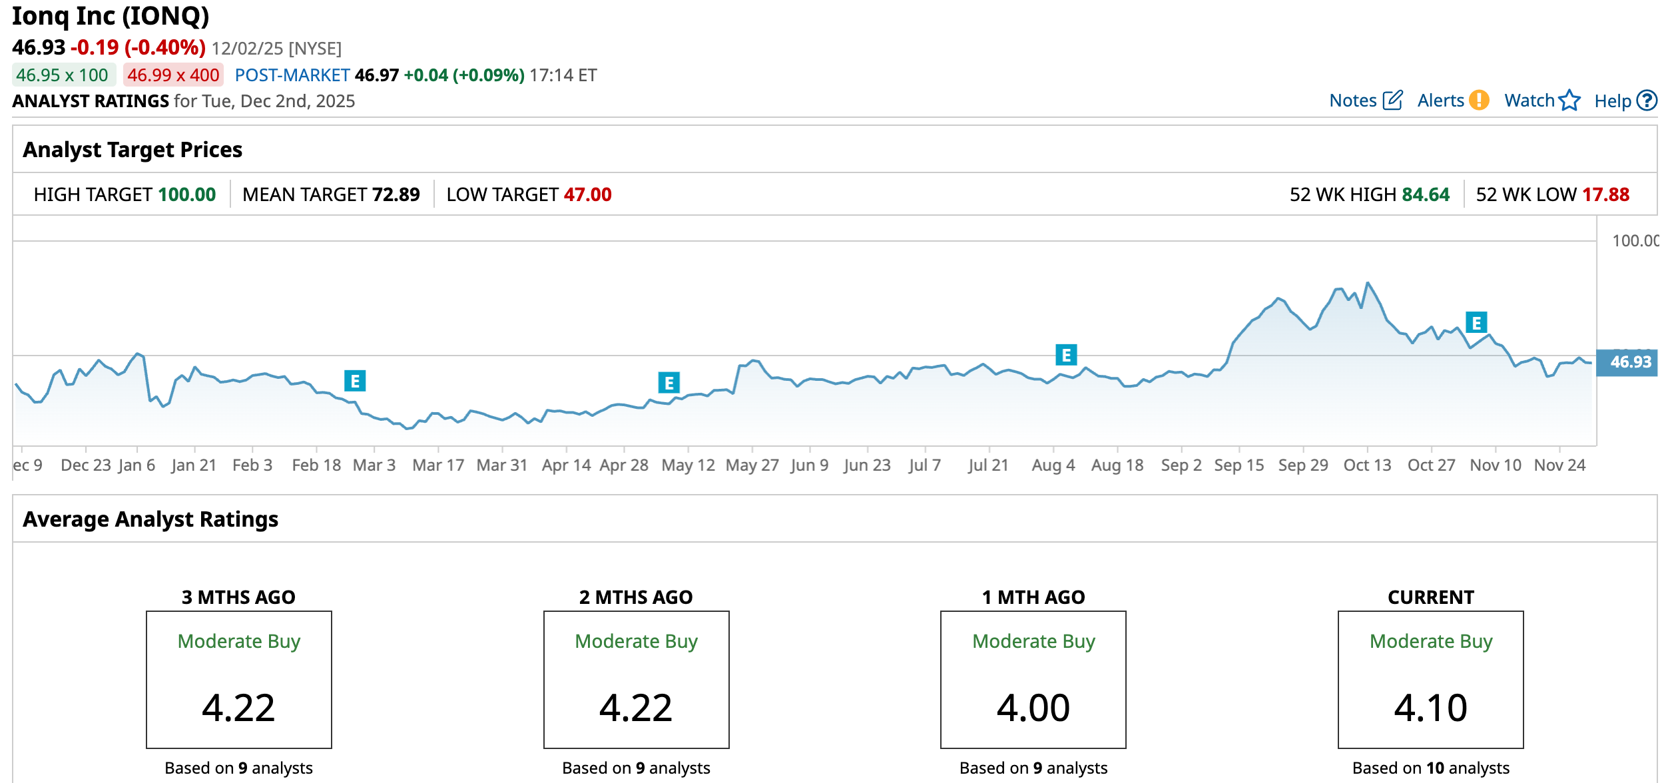Click the Alerts link text

(x=1440, y=101)
